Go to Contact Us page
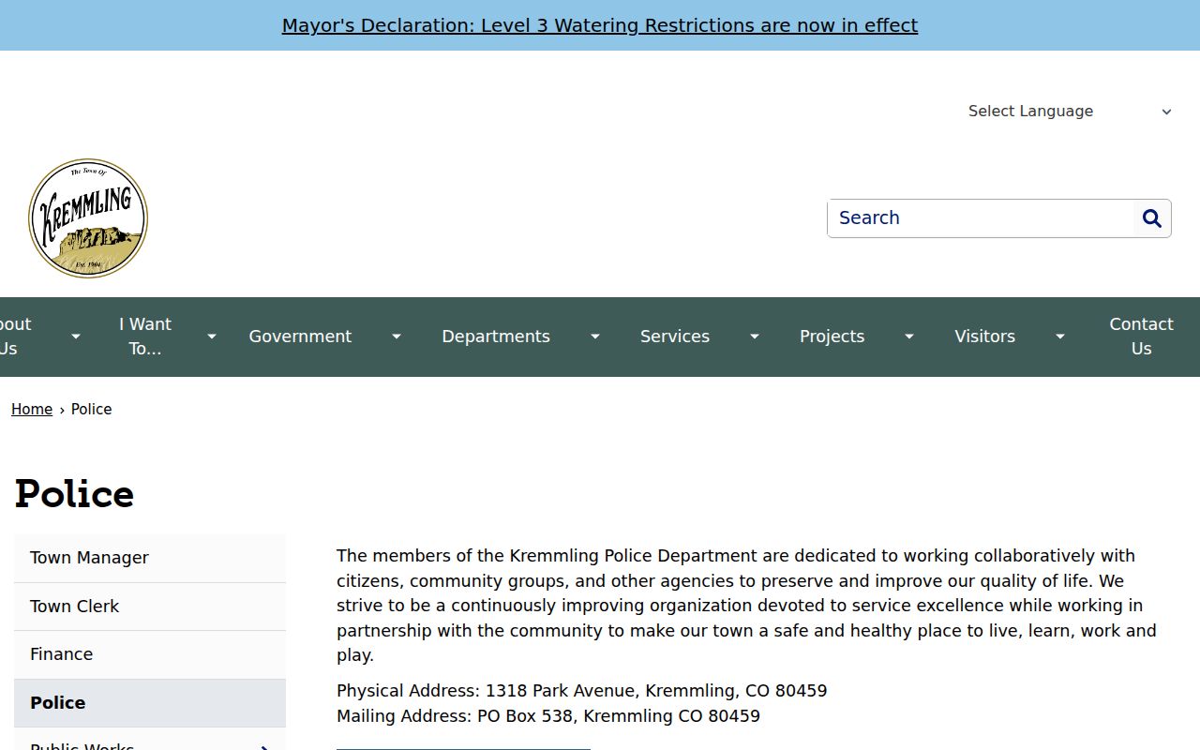The height and width of the screenshot is (750, 1200). click(x=1141, y=337)
